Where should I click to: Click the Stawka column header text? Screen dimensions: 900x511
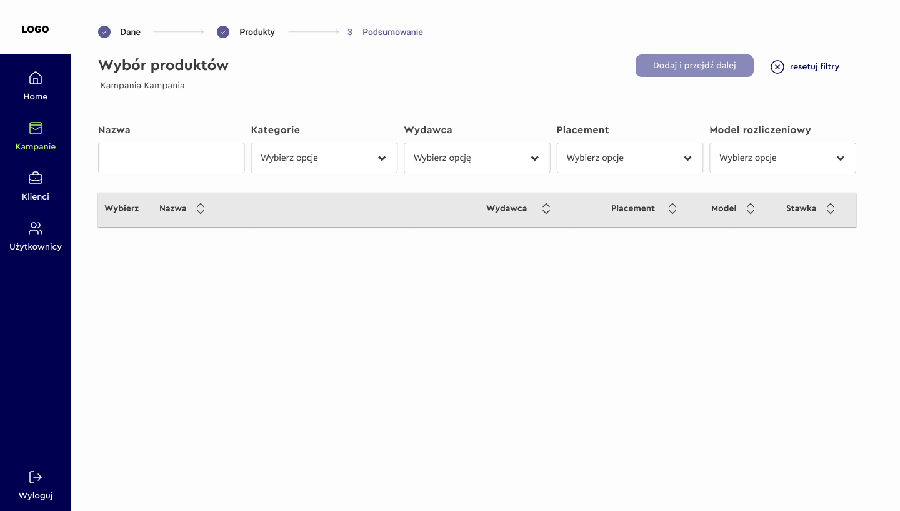[x=801, y=208]
